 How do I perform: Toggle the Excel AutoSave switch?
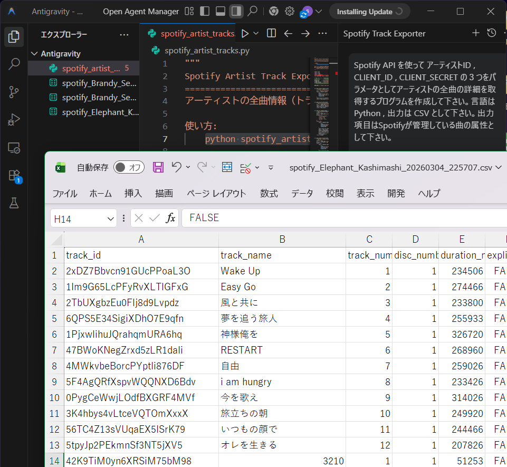pyautogui.click(x=129, y=167)
